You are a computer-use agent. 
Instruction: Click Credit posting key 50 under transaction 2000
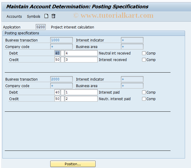tap(57, 99)
